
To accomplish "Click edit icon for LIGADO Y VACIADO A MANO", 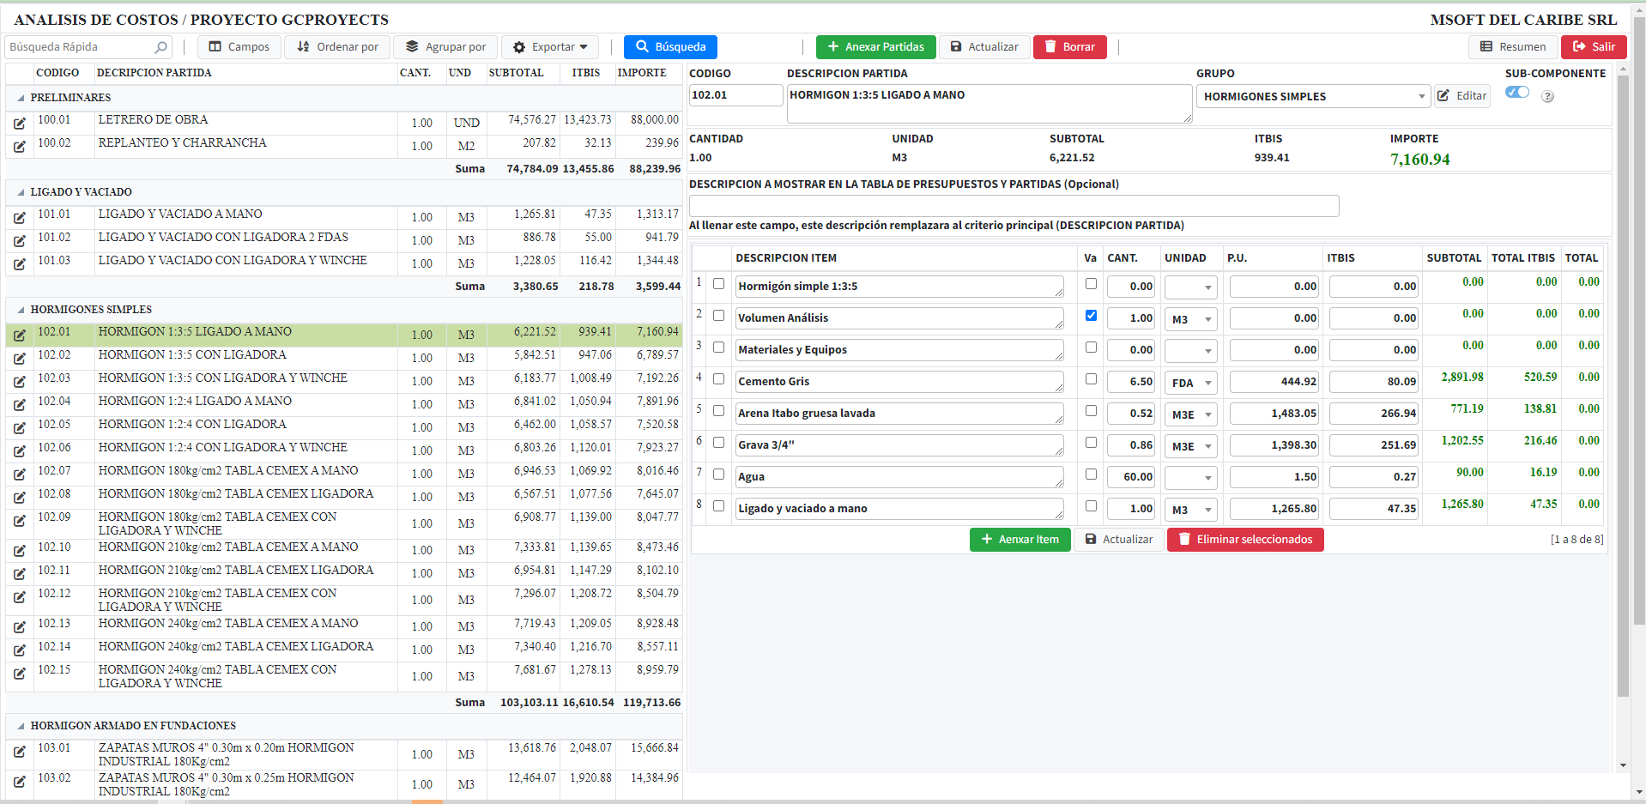I will [19, 218].
